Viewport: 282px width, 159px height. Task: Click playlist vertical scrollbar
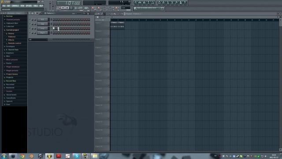click(x=281, y=85)
